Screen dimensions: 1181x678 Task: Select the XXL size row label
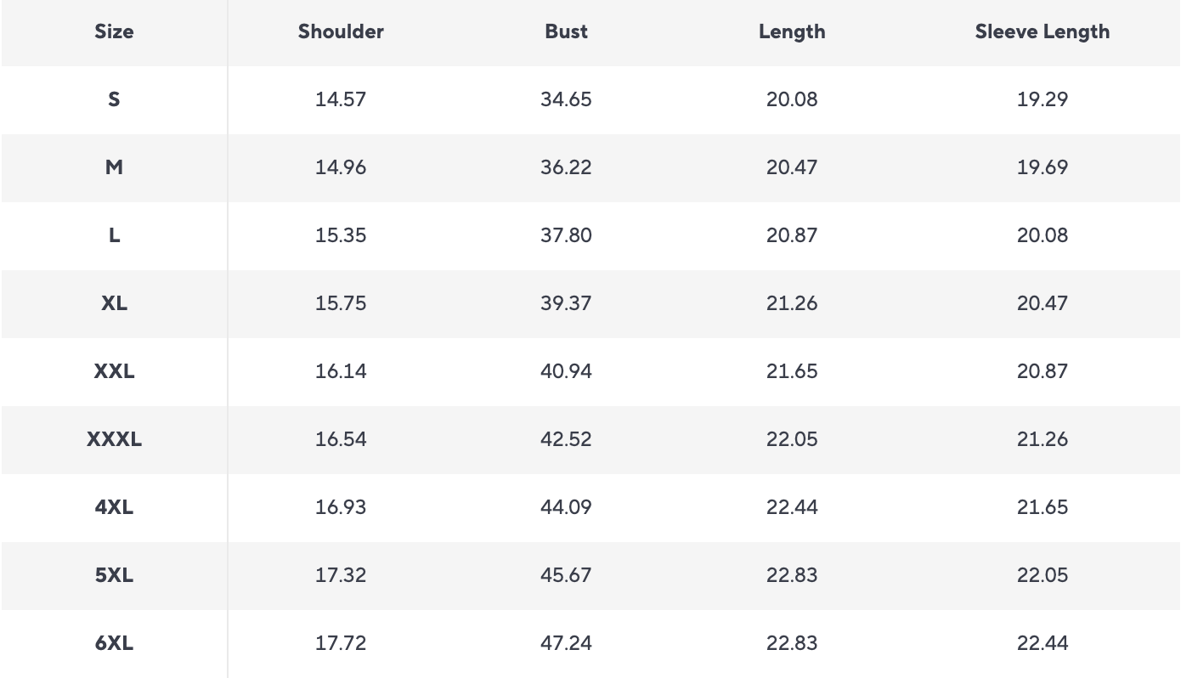point(114,371)
